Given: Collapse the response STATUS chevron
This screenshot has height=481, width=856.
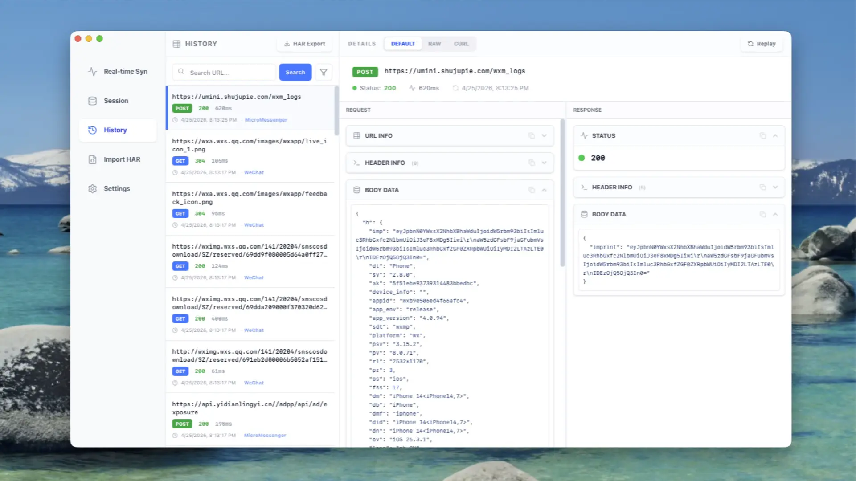Looking at the screenshot, I should 775,136.
